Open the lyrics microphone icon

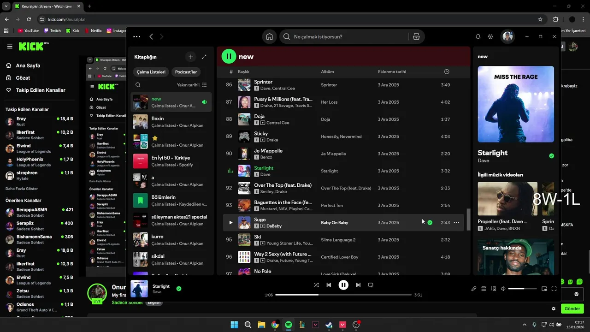(x=474, y=289)
